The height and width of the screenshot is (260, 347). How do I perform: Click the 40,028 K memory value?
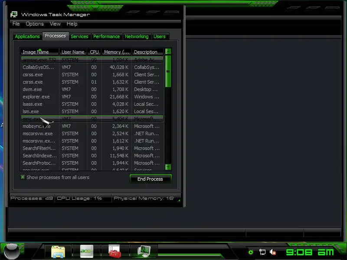[x=119, y=67]
